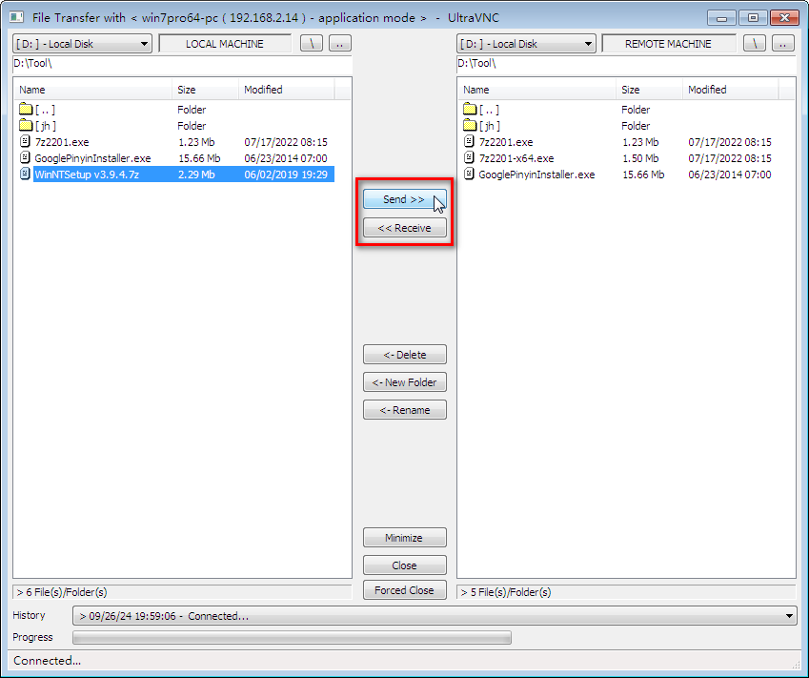Create a folder with <- New Folder
Image resolution: width=809 pixels, height=678 pixels.
point(404,382)
